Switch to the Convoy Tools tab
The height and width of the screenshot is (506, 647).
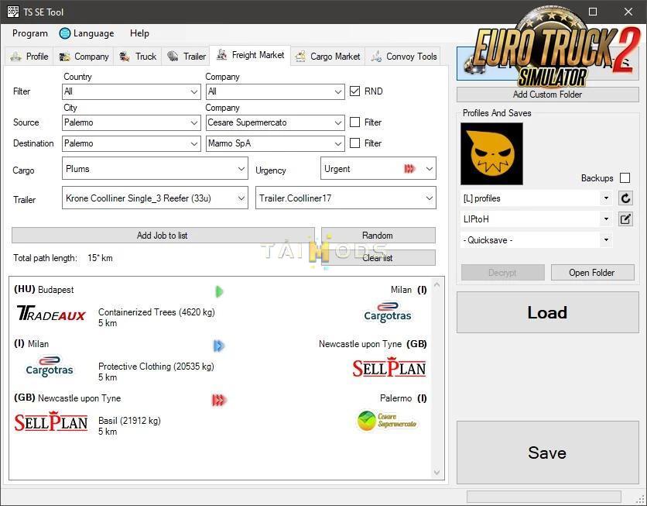pos(403,57)
